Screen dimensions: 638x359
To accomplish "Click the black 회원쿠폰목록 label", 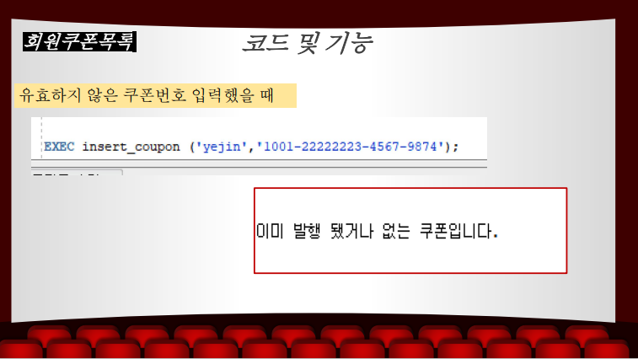I will tap(79, 42).
